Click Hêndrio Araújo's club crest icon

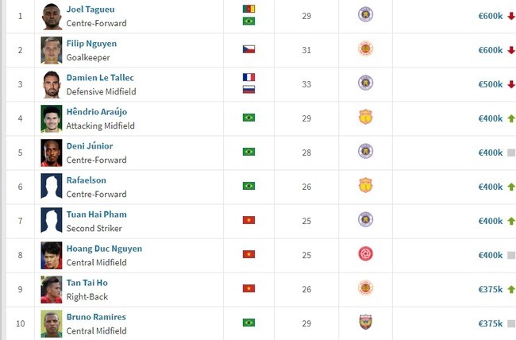point(366,118)
